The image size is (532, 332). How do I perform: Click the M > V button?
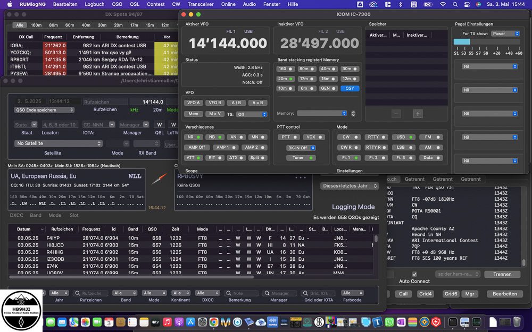tap(215, 114)
